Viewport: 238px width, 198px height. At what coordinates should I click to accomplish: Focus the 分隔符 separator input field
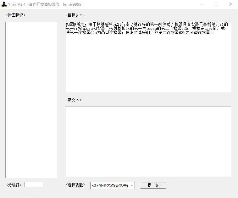coord(34,185)
